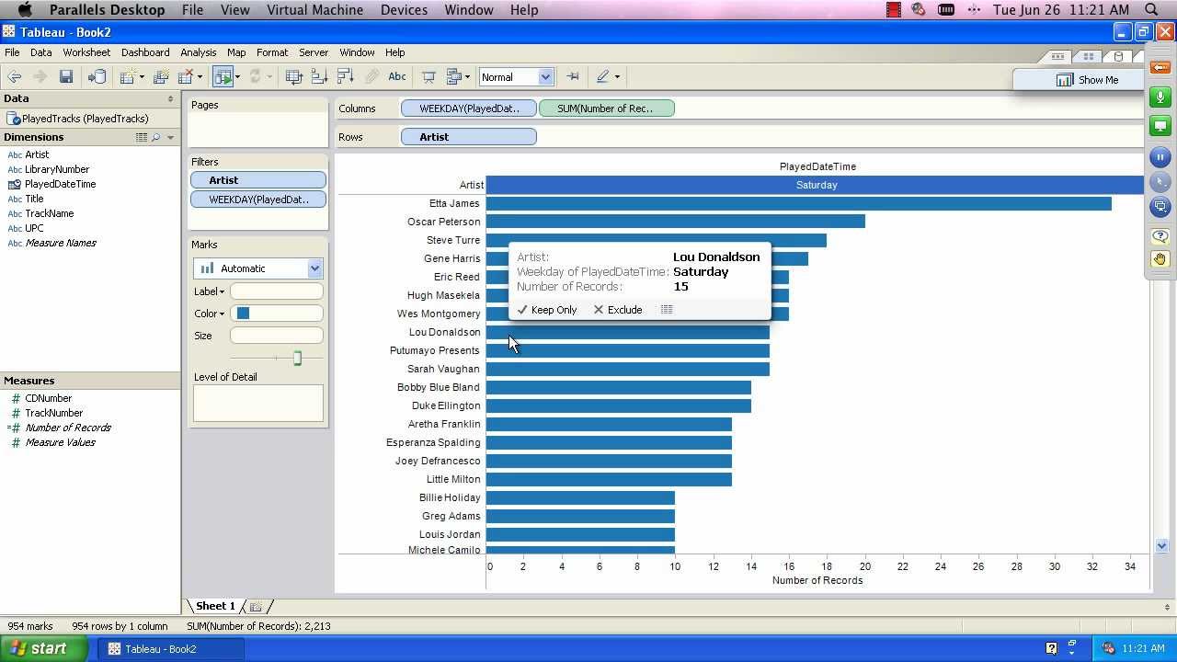Screen dimensions: 1177x662
Task: Click Tableau - Book2 in the taskbar
Action: (x=170, y=649)
